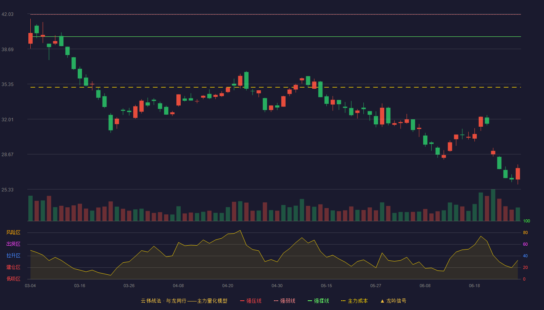Click the 03-04 date label
This screenshot has width=544, height=310.
pos(30,286)
